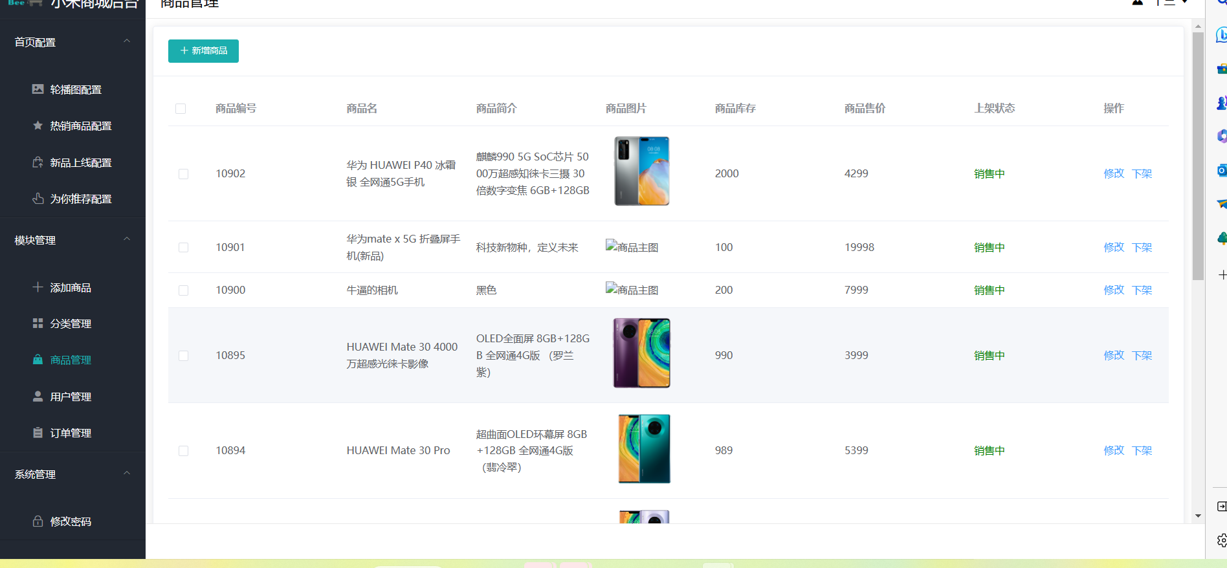1227x568 pixels.
Task: Click 下架 for product 10895
Action: coord(1142,355)
